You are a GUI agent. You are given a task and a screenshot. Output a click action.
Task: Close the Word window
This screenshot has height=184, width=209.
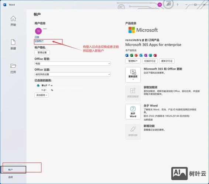[204, 5]
